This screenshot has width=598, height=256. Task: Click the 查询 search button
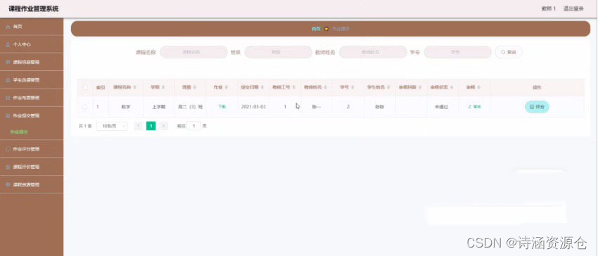[x=509, y=52]
